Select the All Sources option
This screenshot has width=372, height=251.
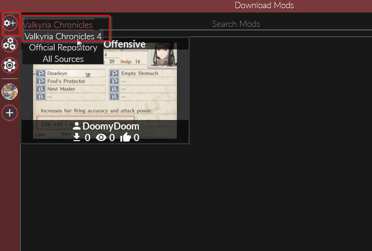click(63, 59)
